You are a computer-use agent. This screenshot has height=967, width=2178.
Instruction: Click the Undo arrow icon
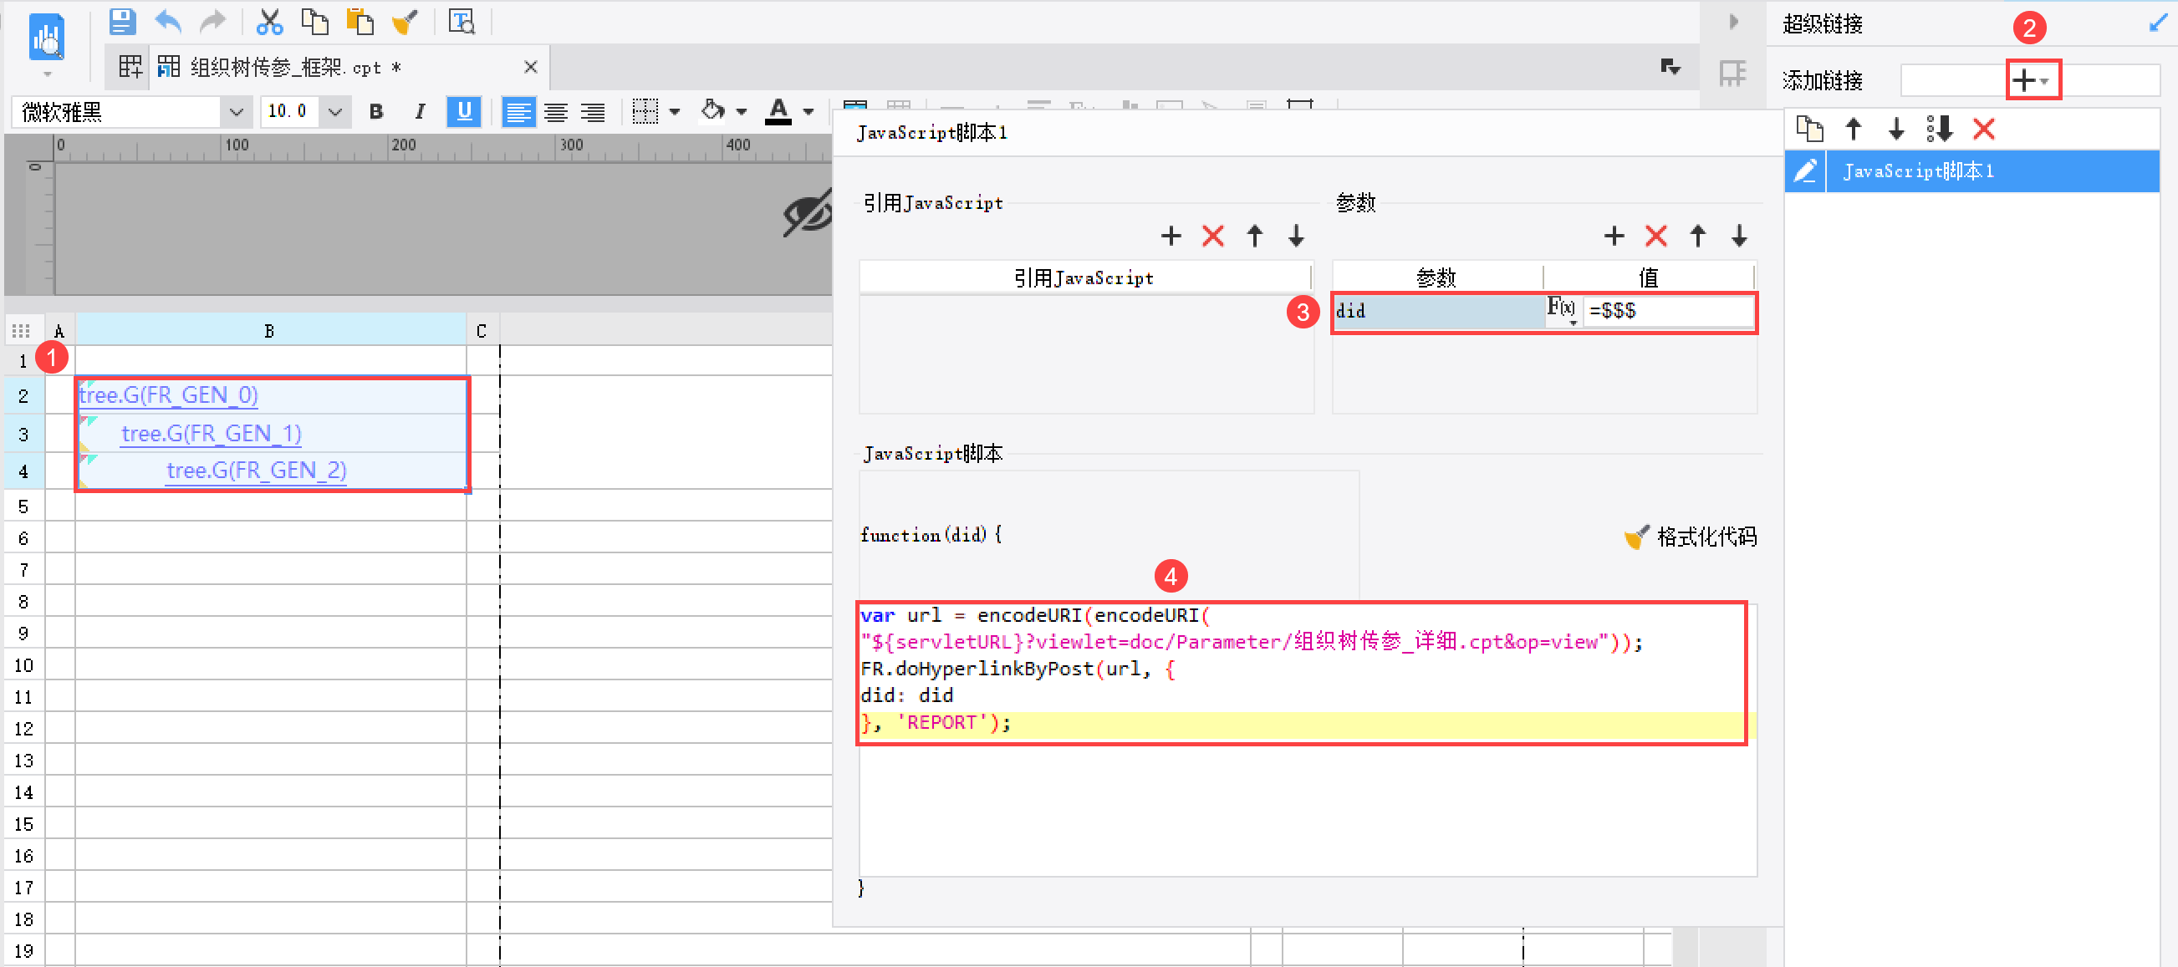point(168,22)
